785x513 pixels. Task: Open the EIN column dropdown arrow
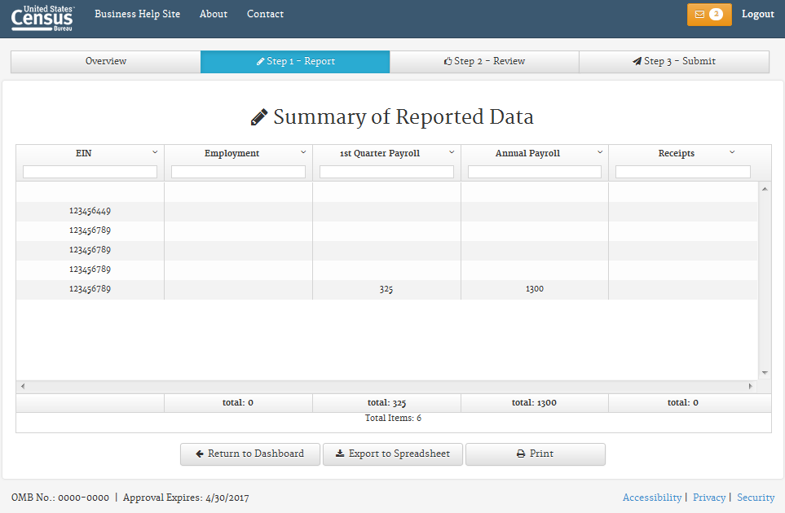click(x=155, y=152)
